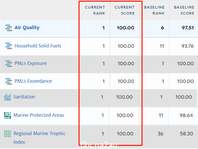Viewport: 198px width, 149px height.
Task: Click the Air Quality category icon
Action: pos(9,28)
